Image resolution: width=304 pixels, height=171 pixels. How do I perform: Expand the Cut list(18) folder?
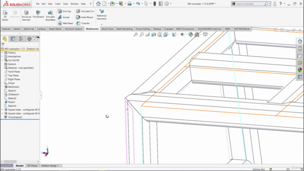click(2, 60)
